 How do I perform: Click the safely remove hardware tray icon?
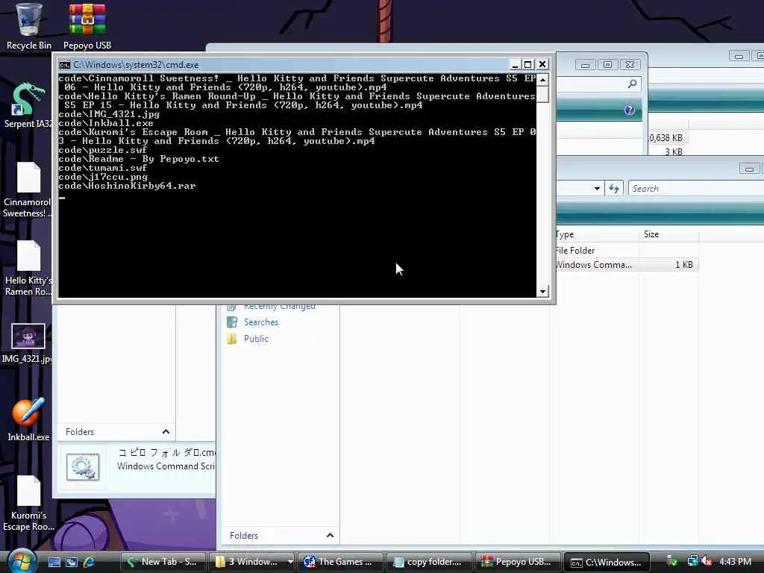coord(672,562)
